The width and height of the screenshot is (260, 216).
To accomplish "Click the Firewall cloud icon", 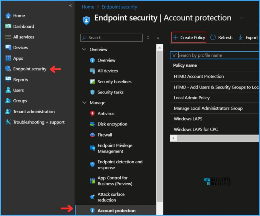I will point(92,135).
